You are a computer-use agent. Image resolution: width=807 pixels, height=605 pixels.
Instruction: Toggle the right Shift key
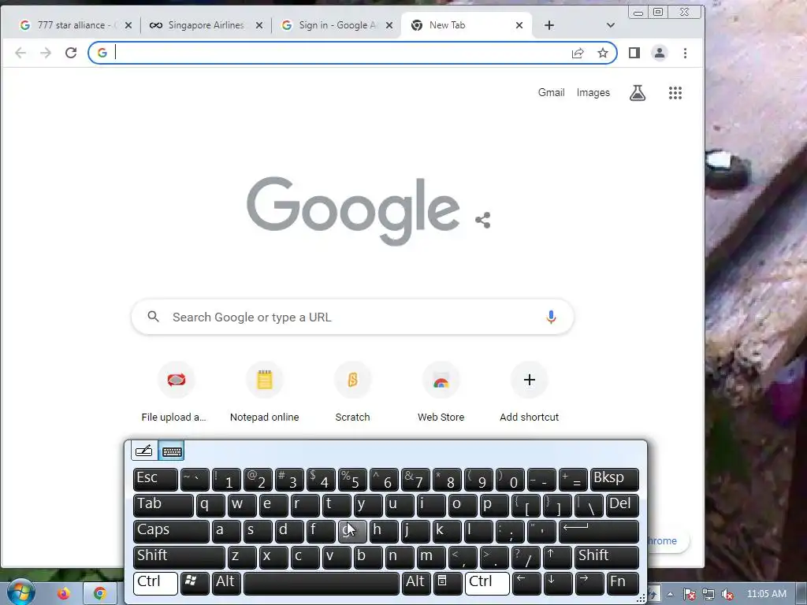pos(606,557)
